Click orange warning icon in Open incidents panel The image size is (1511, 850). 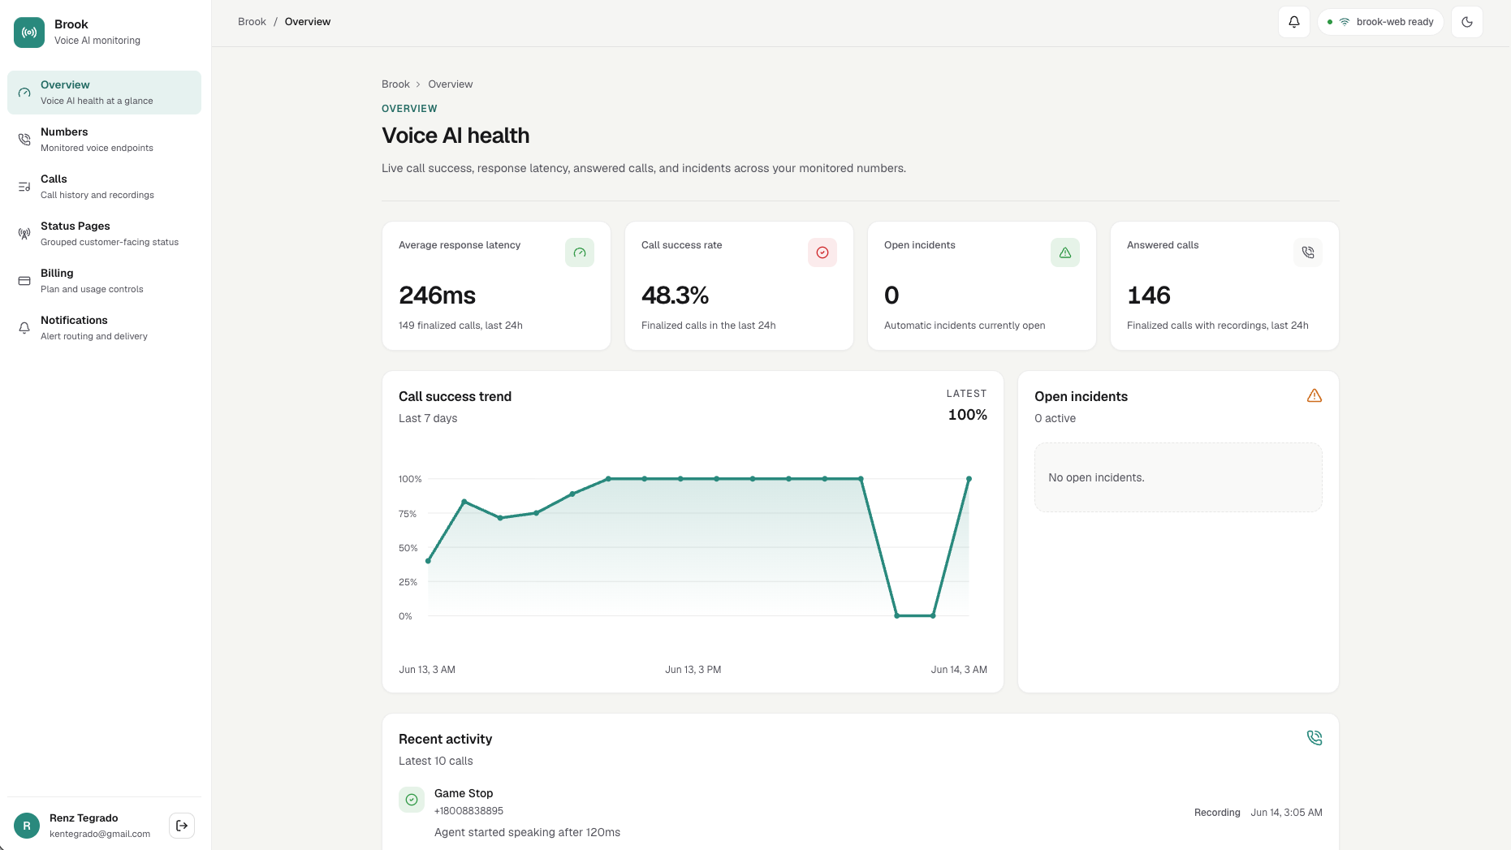tap(1315, 396)
